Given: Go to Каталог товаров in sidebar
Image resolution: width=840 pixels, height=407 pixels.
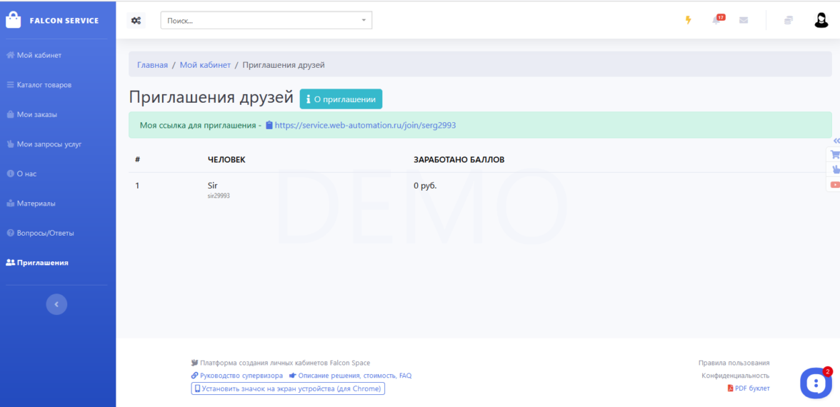Looking at the screenshot, I should click(44, 85).
